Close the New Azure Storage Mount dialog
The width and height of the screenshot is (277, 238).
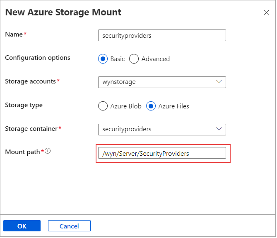click(266, 13)
